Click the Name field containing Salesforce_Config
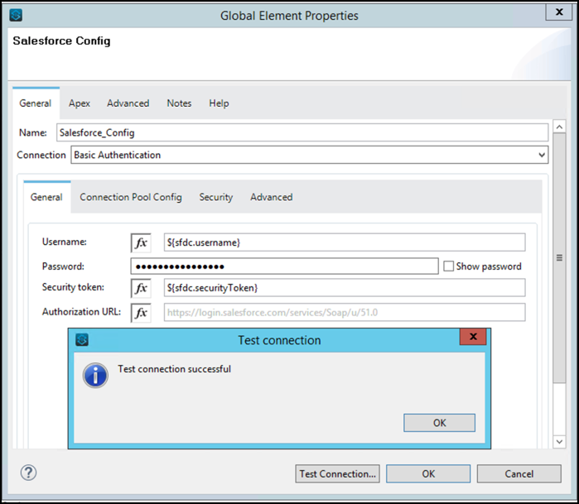The height and width of the screenshot is (504, 579). [x=302, y=132]
